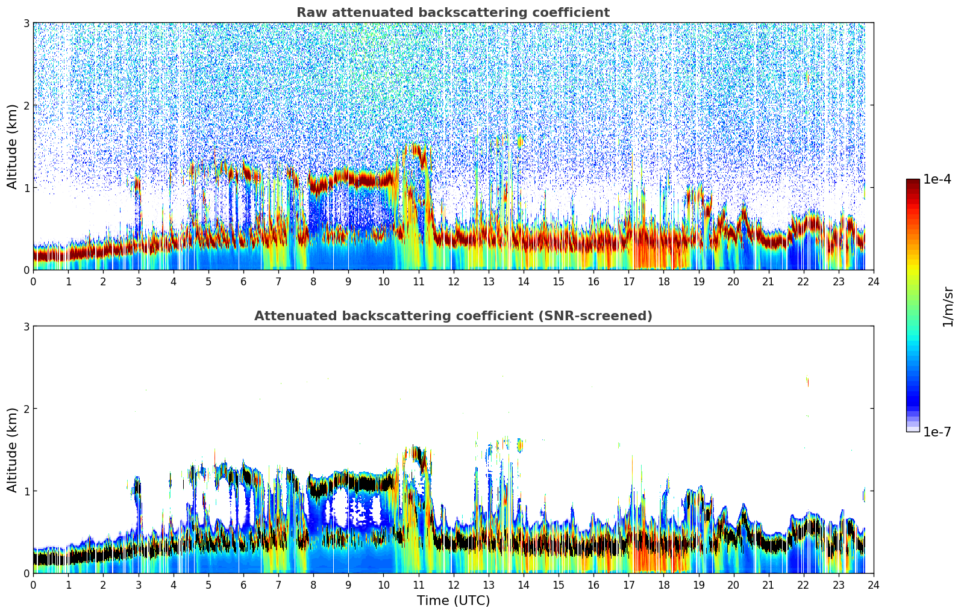Click the '2' altitude tick on top plot
961x614 pixels.
coord(26,105)
